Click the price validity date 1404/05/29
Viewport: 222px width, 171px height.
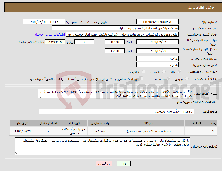point(157,51)
